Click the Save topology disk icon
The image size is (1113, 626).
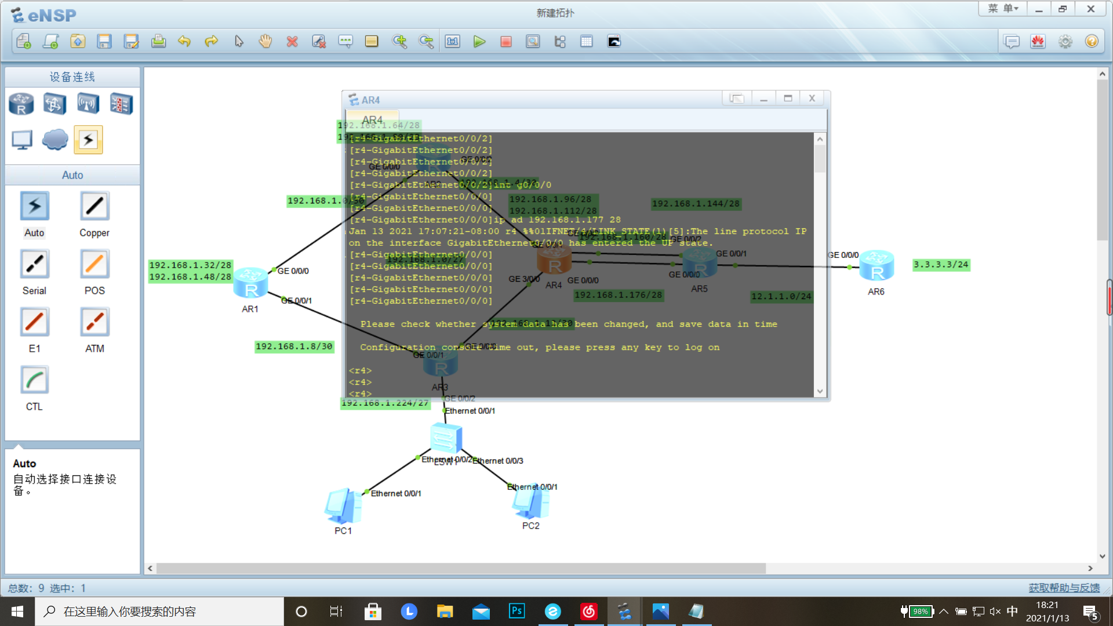pyautogui.click(x=104, y=42)
